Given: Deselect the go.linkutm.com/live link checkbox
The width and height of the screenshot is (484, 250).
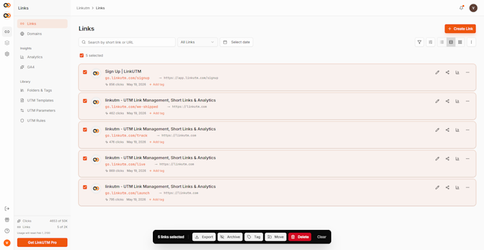Looking at the screenshot, I should click(x=85, y=158).
